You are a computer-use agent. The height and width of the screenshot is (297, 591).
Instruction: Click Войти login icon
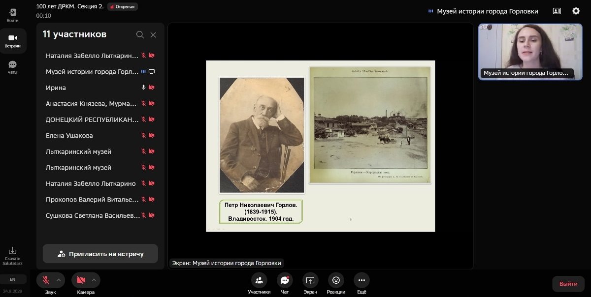point(12,15)
